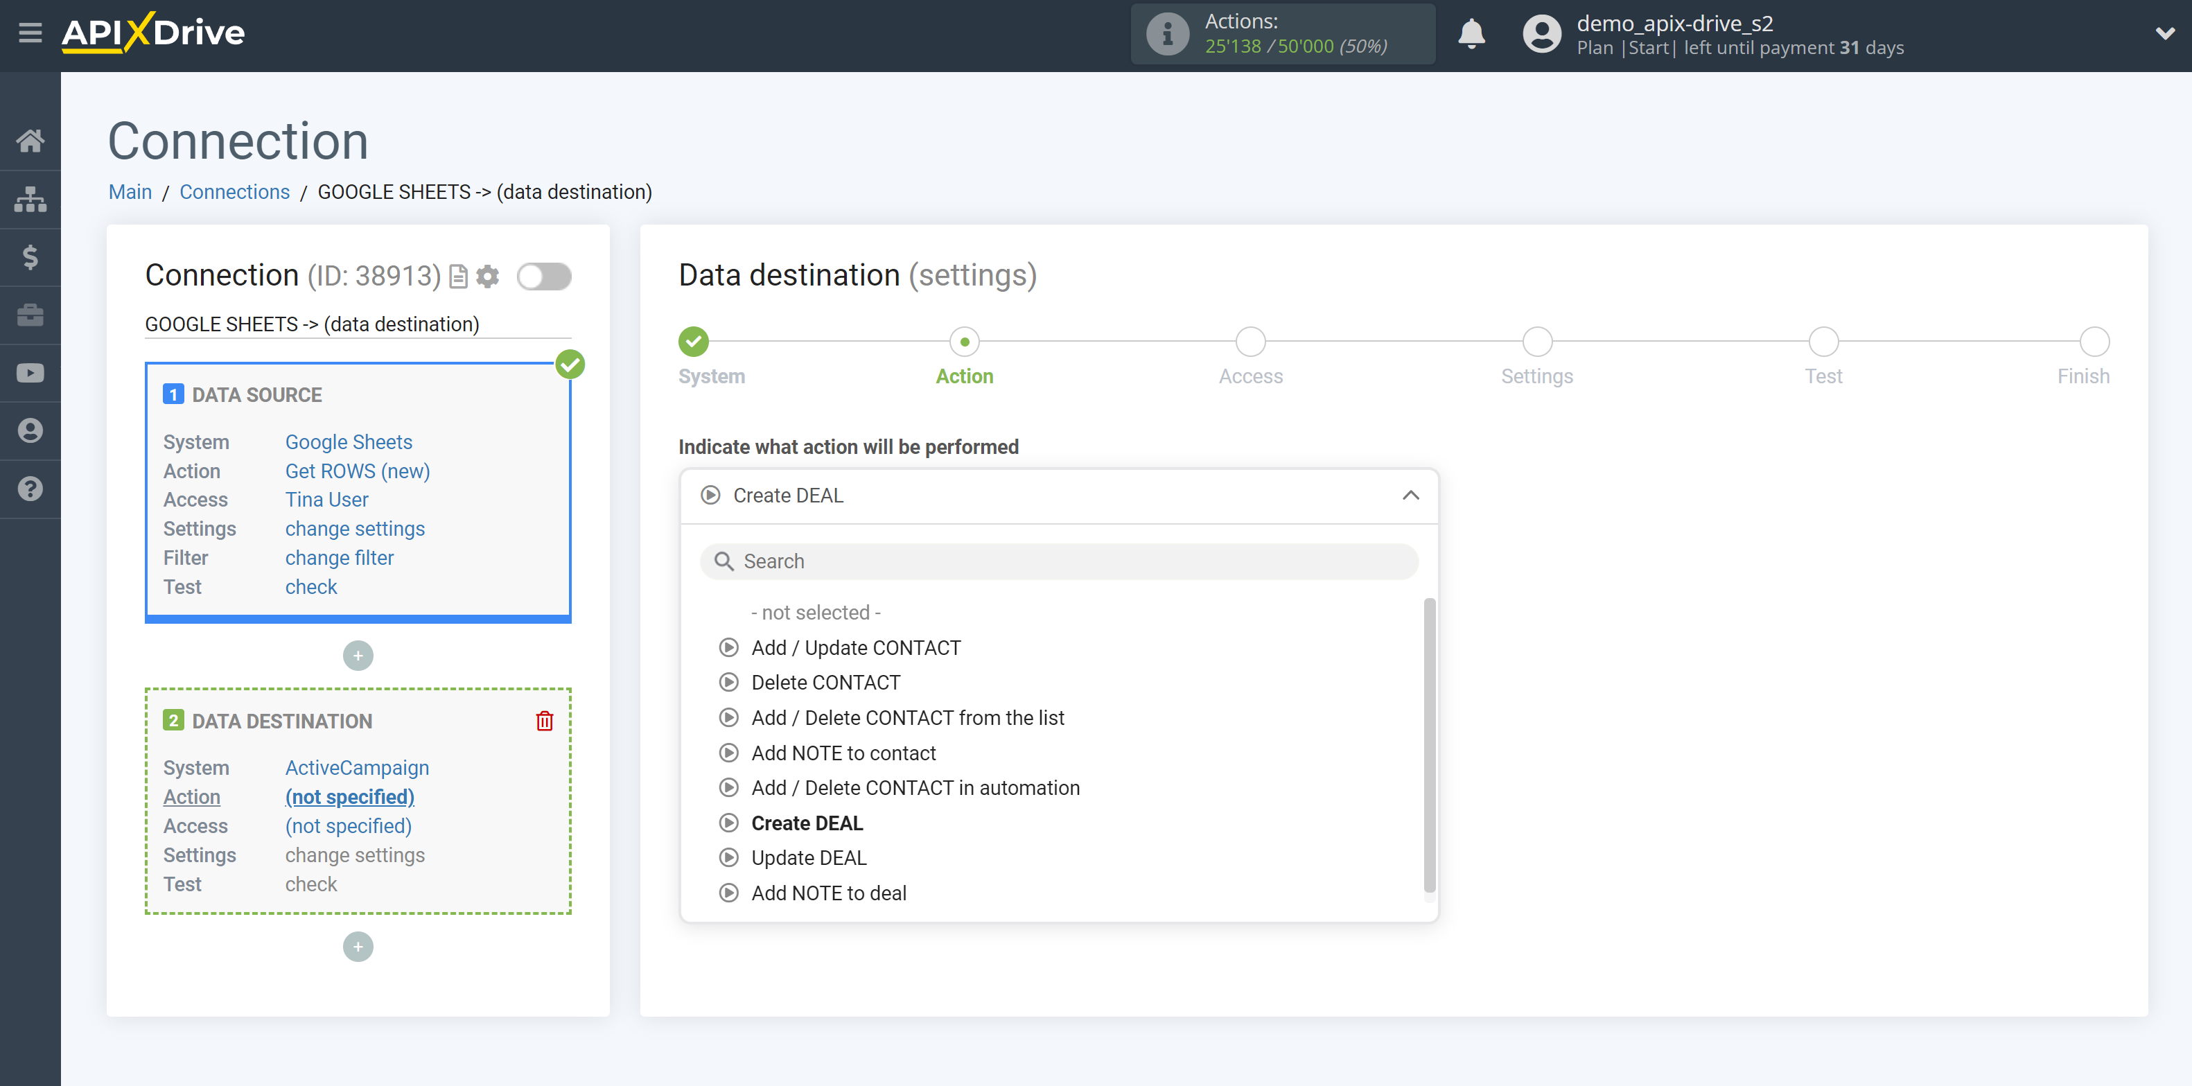Click the Main breadcrumb link
Image resolution: width=2192 pixels, height=1086 pixels.
click(130, 193)
